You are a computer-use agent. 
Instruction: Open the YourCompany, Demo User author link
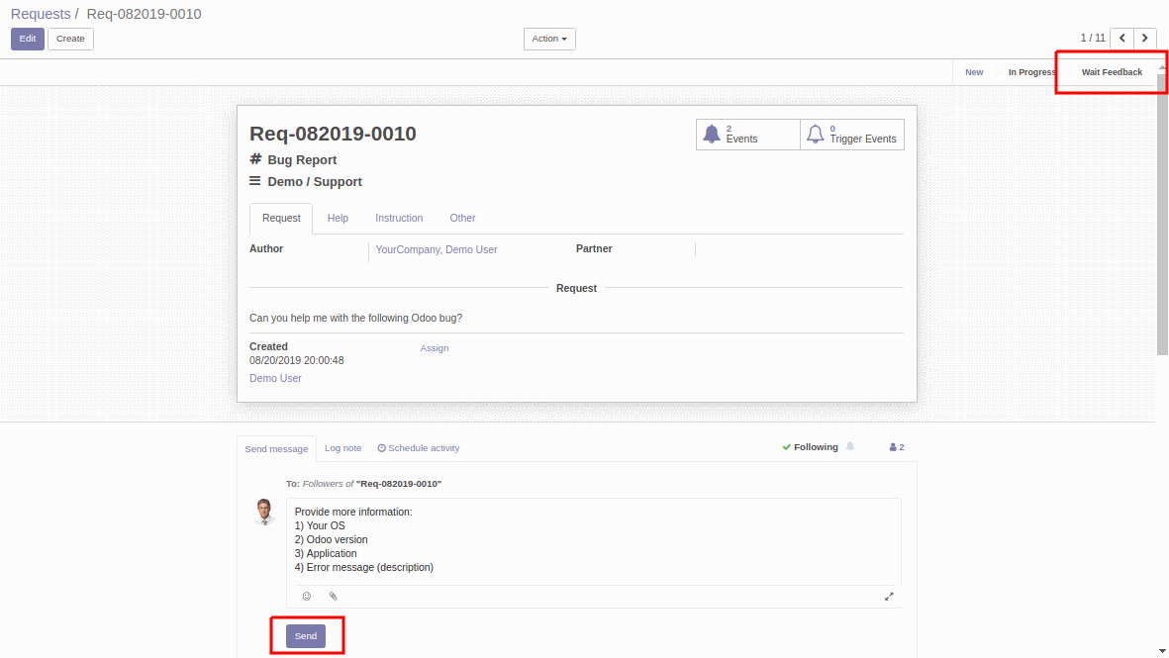click(437, 249)
